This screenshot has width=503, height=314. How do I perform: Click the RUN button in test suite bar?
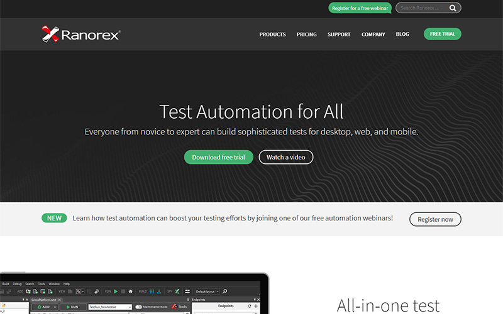pyautogui.click(x=73, y=307)
